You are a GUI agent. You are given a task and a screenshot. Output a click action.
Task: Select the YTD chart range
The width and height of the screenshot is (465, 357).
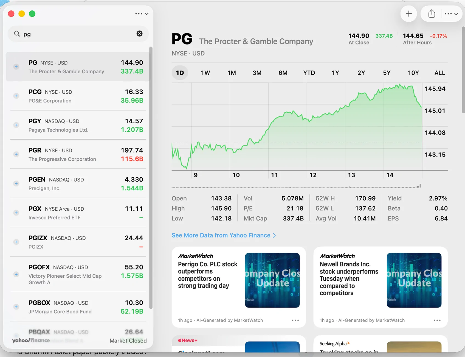pyautogui.click(x=309, y=73)
